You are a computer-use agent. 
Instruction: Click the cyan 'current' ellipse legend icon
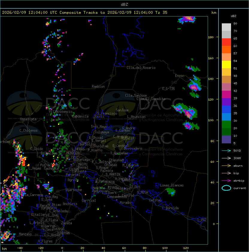pyautogui.click(x=226, y=188)
